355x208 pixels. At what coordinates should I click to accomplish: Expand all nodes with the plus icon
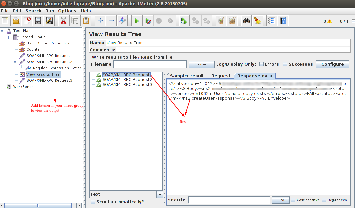[x=100, y=21]
